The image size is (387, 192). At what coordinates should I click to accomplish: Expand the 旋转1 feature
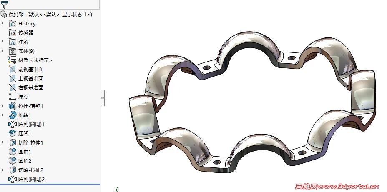click(3, 115)
